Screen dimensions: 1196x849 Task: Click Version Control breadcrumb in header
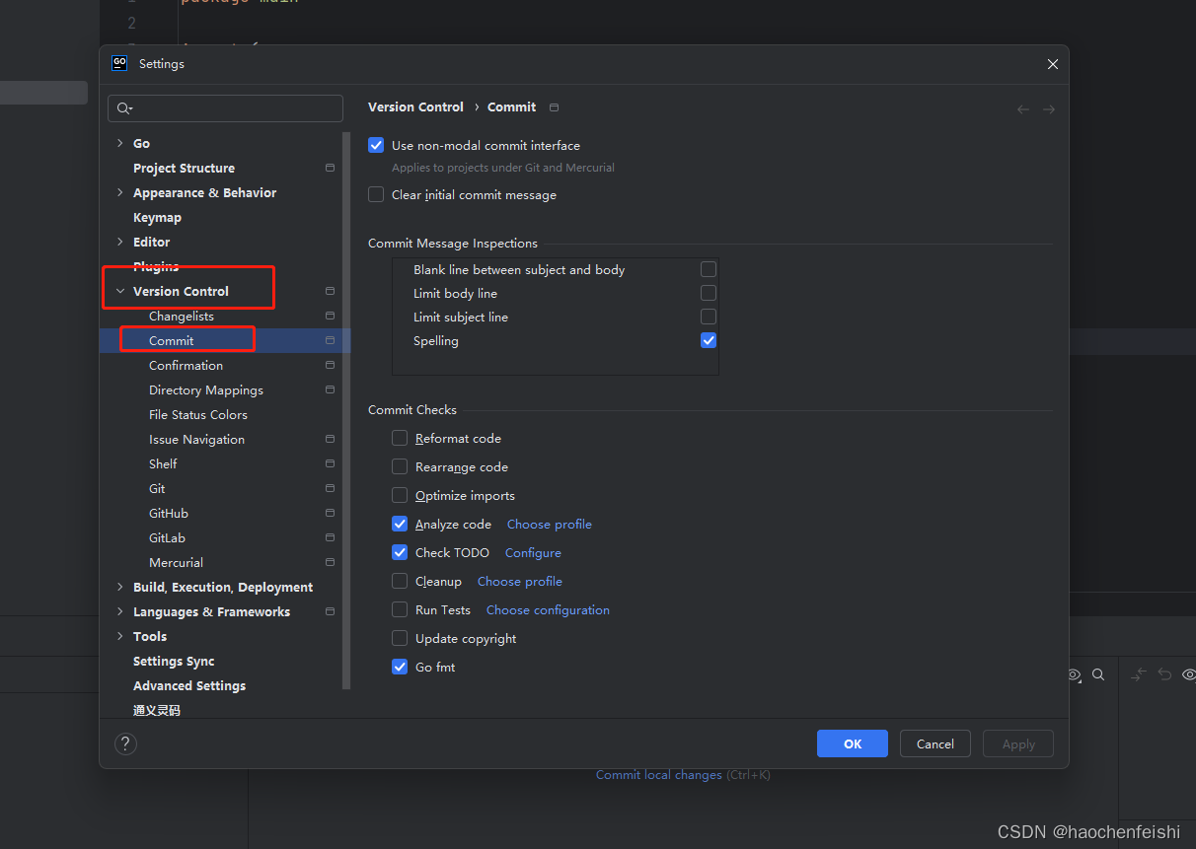(x=415, y=106)
